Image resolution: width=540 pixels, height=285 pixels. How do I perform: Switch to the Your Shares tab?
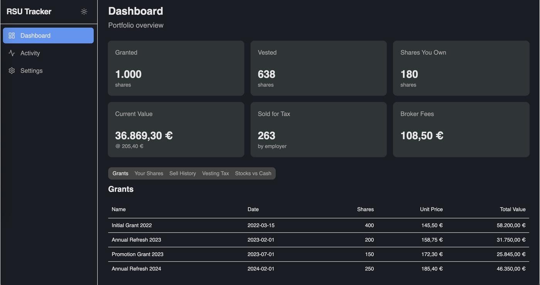(x=148, y=174)
